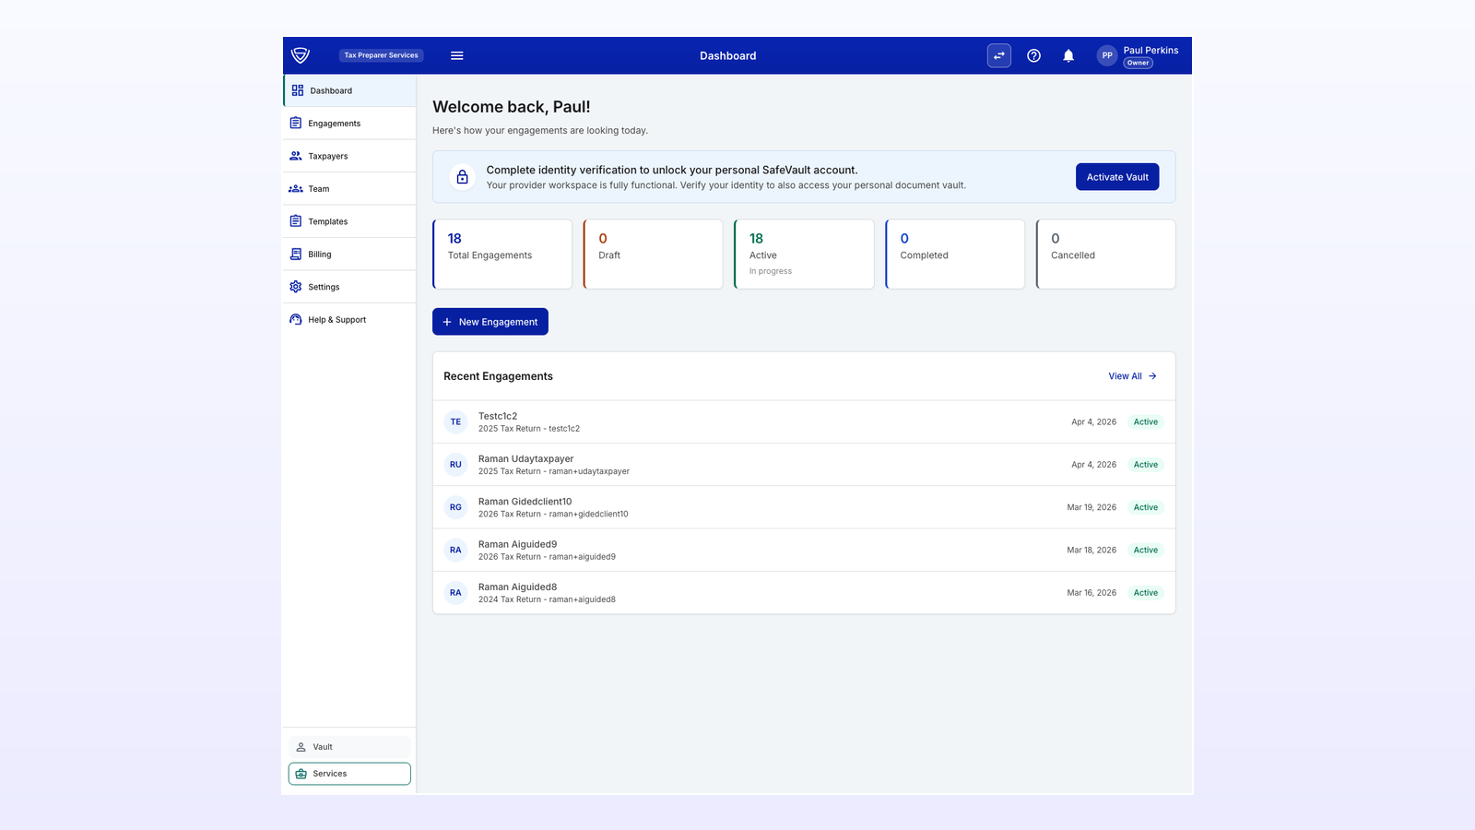Open Help & Support page

point(349,320)
